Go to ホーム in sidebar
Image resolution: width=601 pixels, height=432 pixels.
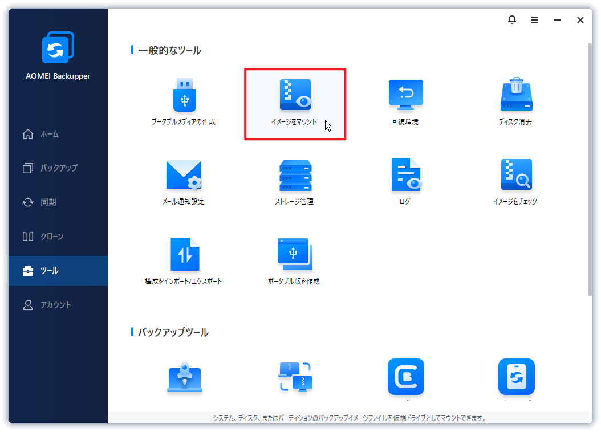[x=58, y=134]
